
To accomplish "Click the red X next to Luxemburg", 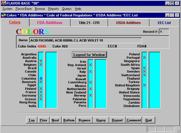I will tap(90, 82).
